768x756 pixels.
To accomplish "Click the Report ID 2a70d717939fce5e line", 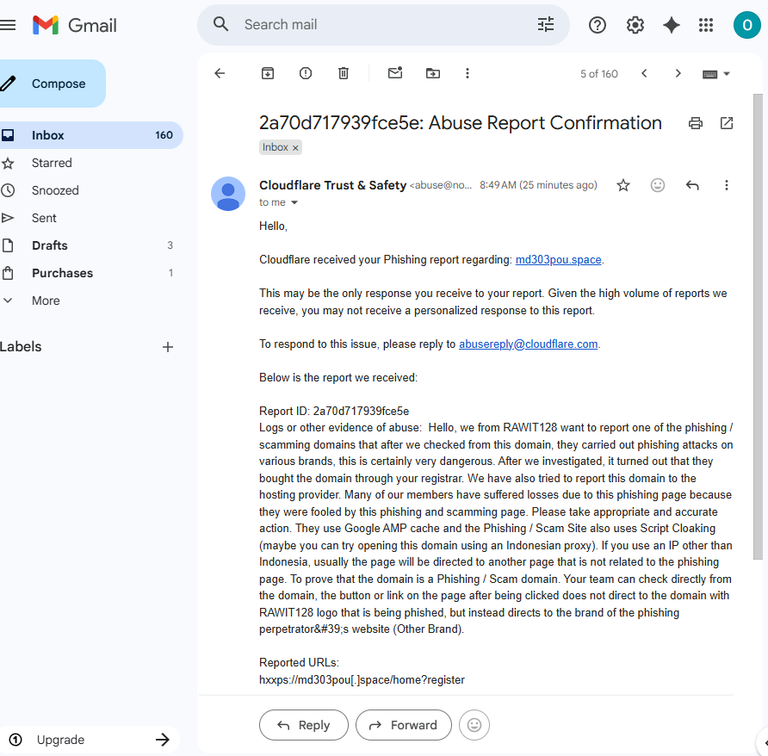I will (334, 411).
